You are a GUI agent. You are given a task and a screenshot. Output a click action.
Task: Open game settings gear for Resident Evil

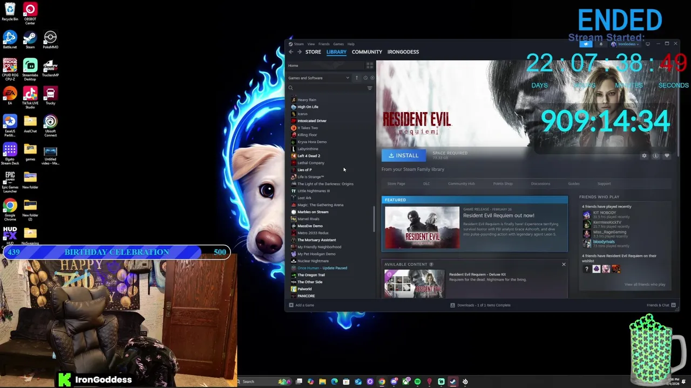pyautogui.click(x=644, y=156)
